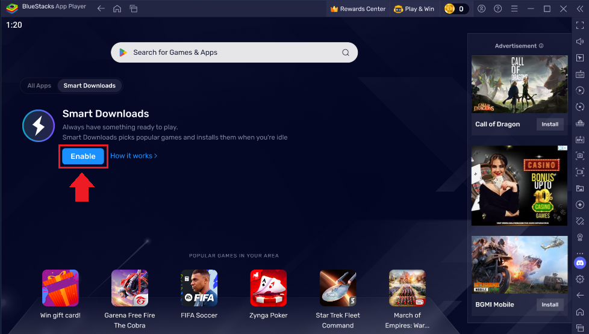Show more sidebar tools via three dots
The height and width of the screenshot is (334, 589).
tap(580, 253)
